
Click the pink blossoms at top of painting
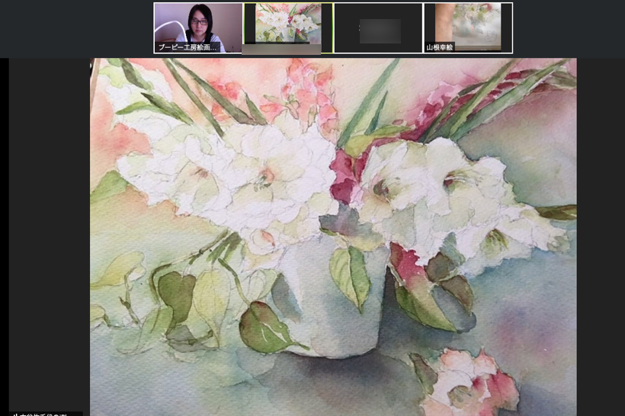(x=309, y=91)
